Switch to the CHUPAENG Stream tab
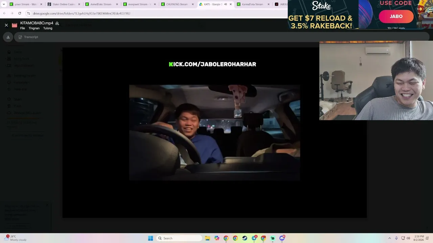This screenshot has height=243, width=433. (x=177, y=4)
